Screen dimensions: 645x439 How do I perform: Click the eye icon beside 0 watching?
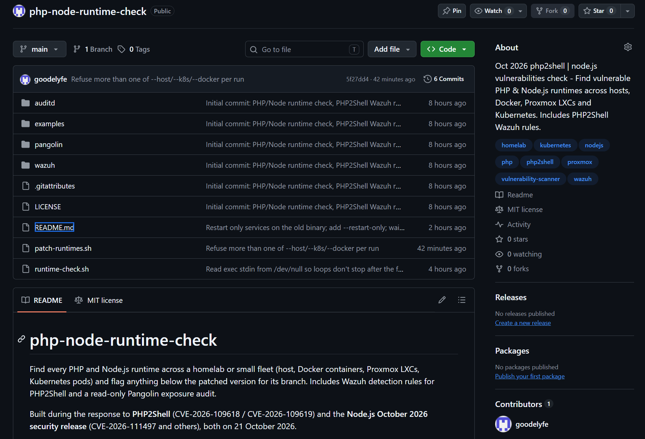tap(499, 254)
